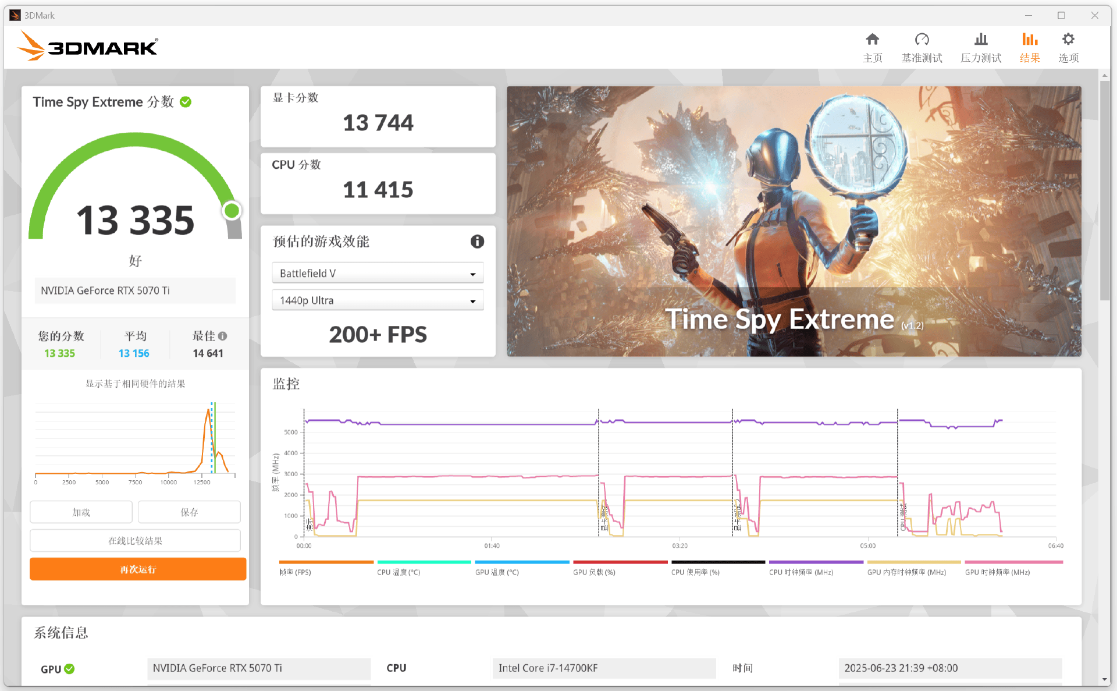Toggle CPU clock frequency legend
The width and height of the screenshot is (1117, 691).
coord(816,568)
